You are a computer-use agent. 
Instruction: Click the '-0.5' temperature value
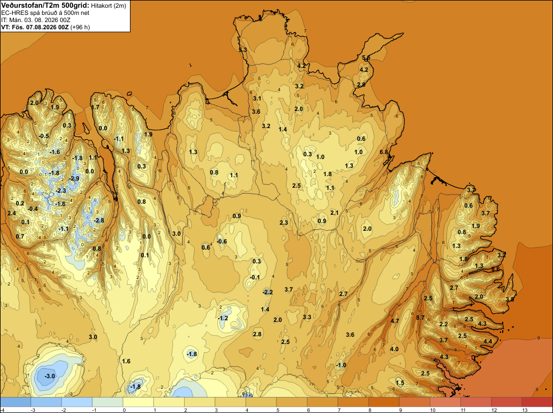(44, 136)
